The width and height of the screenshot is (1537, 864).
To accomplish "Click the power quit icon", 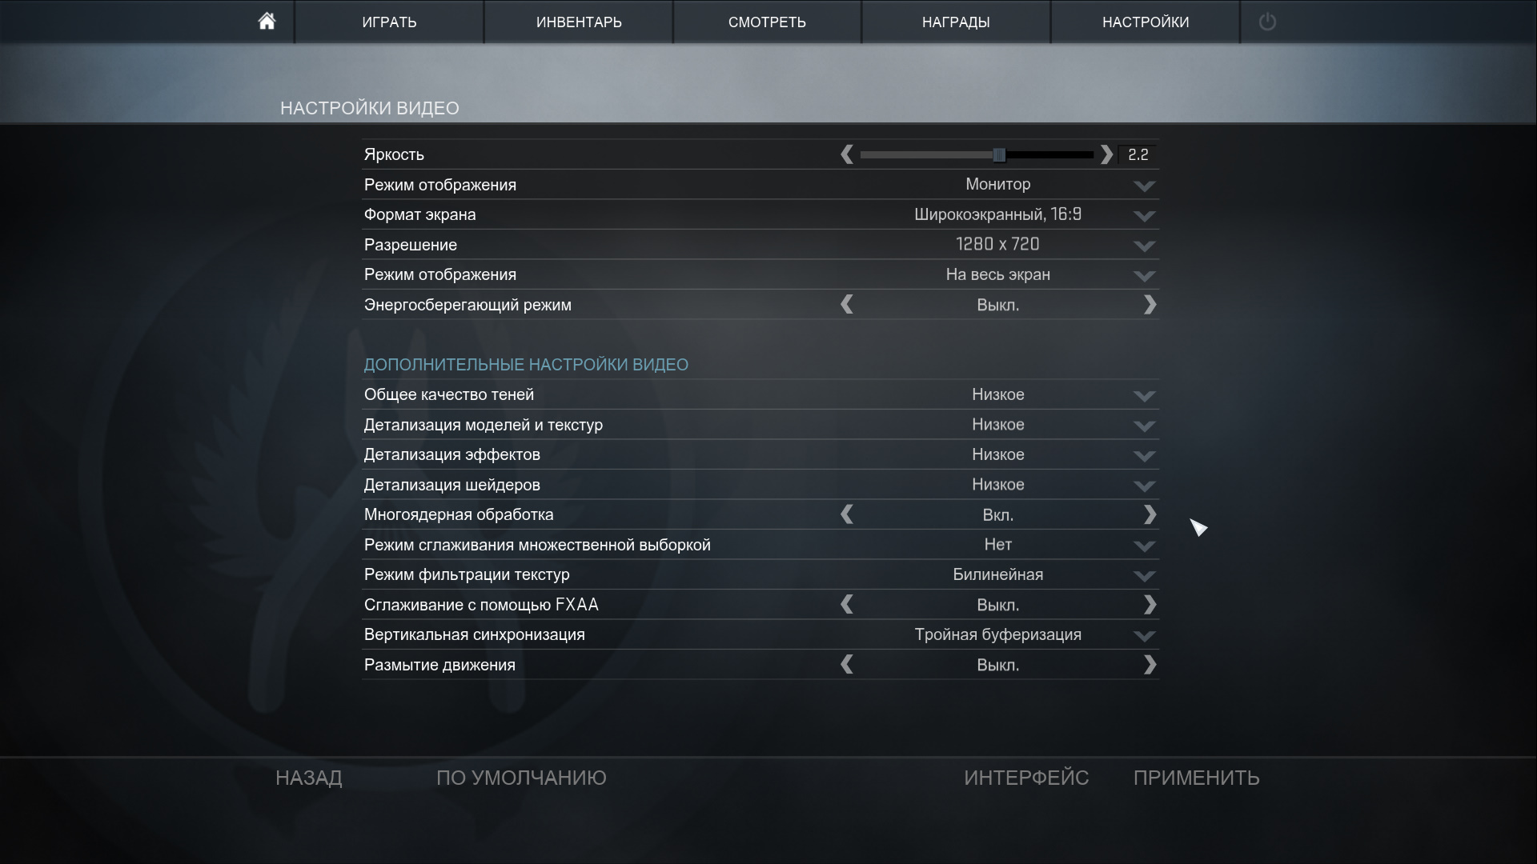I will (1267, 22).
